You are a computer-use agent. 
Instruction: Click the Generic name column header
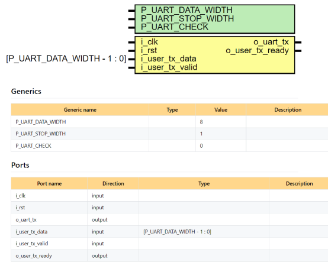[80, 109]
